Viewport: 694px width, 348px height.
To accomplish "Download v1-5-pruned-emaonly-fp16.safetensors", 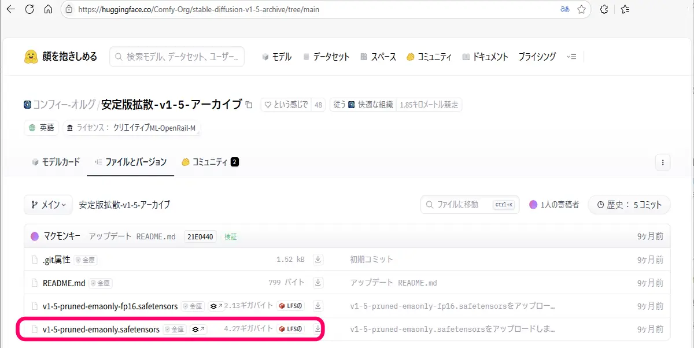I will (x=318, y=306).
